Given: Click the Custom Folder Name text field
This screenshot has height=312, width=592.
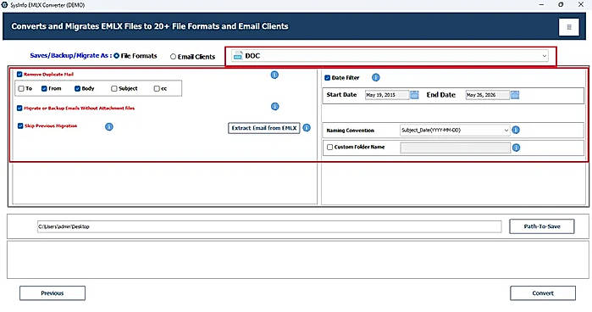Looking at the screenshot, I should [x=456, y=148].
